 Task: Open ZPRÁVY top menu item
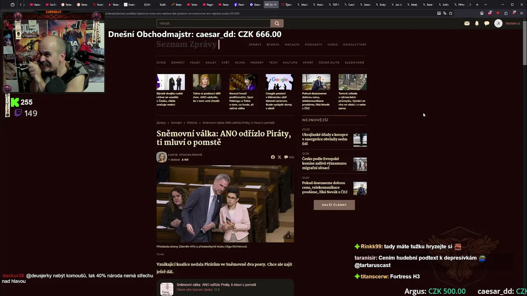[x=255, y=44]
